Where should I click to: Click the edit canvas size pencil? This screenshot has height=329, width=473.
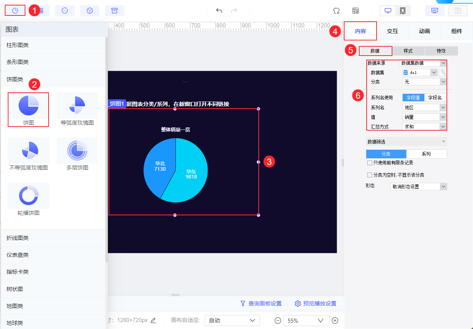click(153, 320)
